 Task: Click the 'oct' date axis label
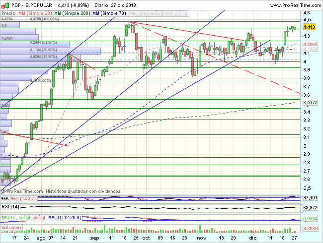pos(146,238)
